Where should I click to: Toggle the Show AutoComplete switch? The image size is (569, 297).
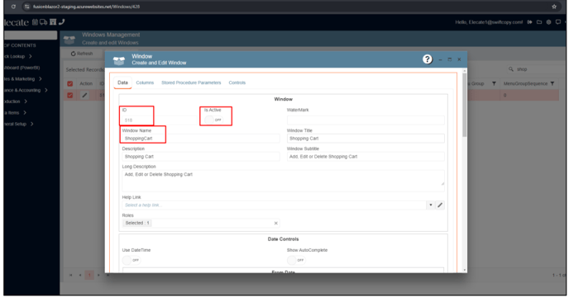[296, 260]
